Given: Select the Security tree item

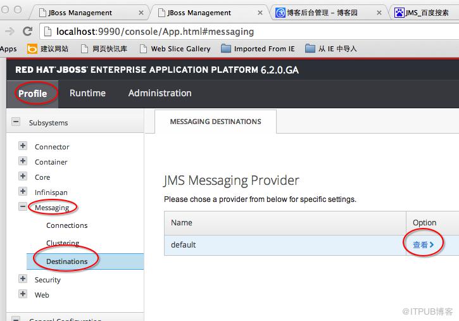Looking at the screenshot, I should (x=47, y=280).
